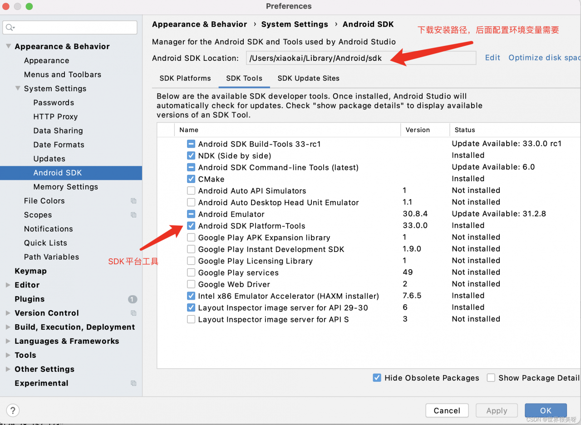The image size is (581, 425).
Task: Collapse the Appearance & Behavior section
Action: pyautogui.click(x=8, y=46)
